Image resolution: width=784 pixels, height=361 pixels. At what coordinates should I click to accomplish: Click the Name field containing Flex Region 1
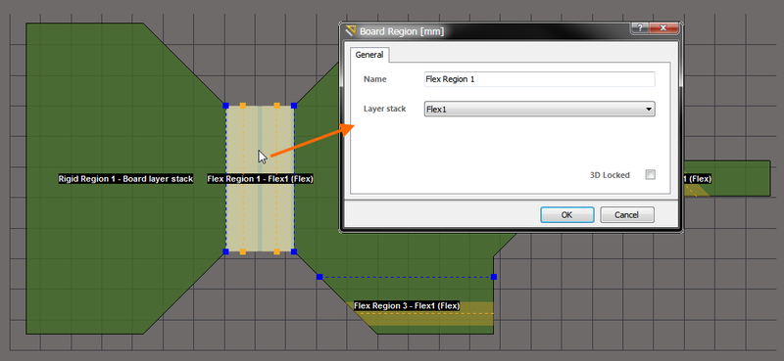(x=539, y=79)
